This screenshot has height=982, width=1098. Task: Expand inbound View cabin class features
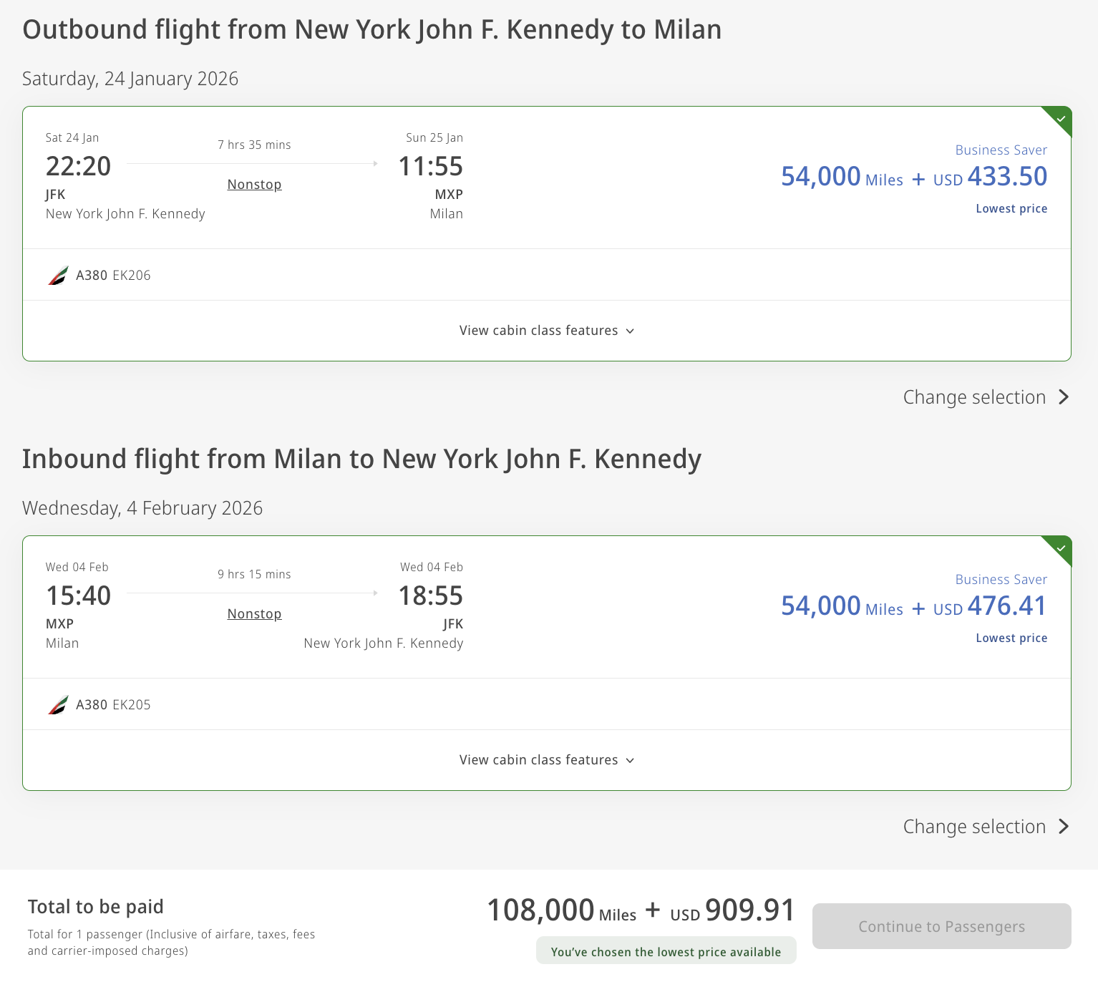point(539,760)
